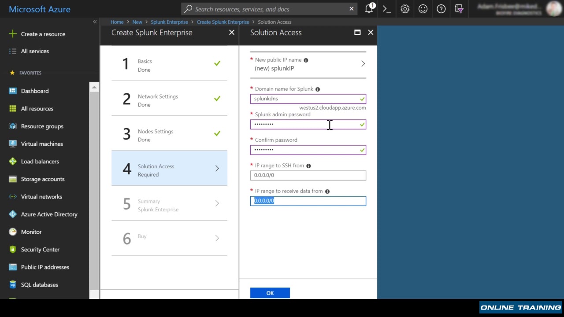Click the Create a resource plus icon
564x317 pixels.
pos(13,34)
